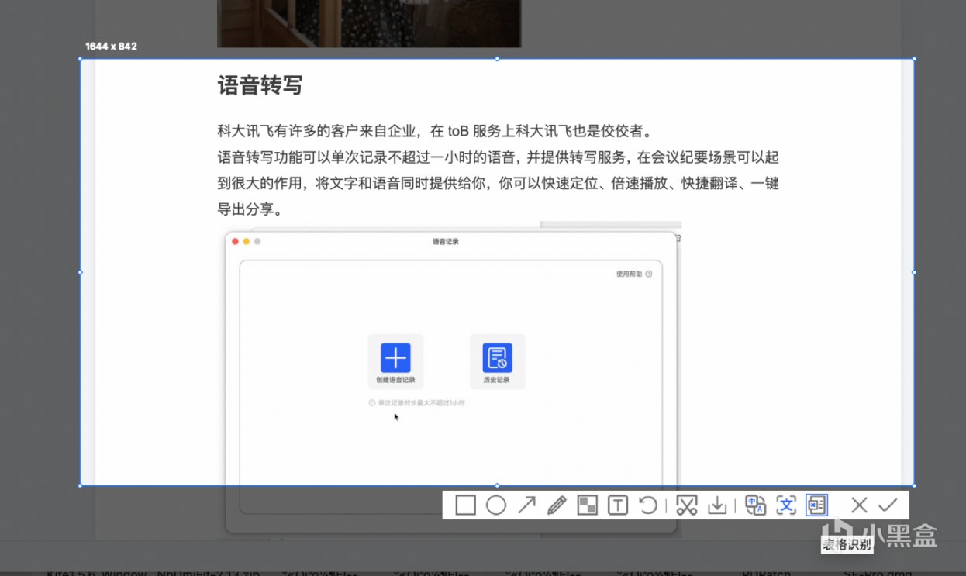Screen dimensions: 966x576
Task: Open the translate screenshot tool
Action: point(755,506)
